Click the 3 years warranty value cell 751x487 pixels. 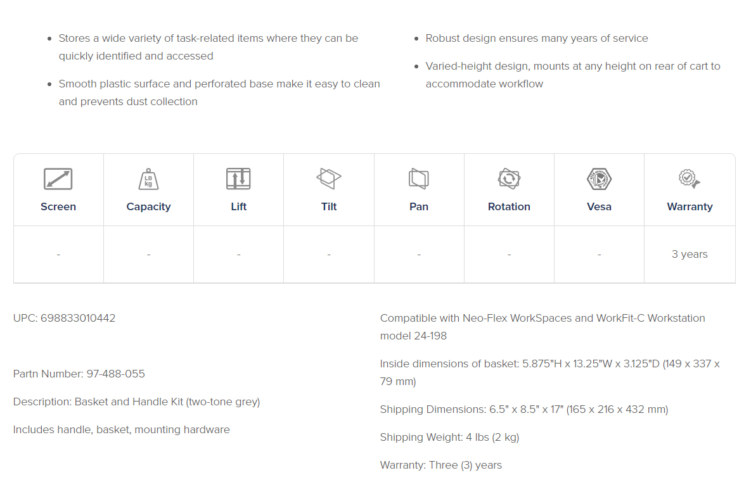(690, 254)
